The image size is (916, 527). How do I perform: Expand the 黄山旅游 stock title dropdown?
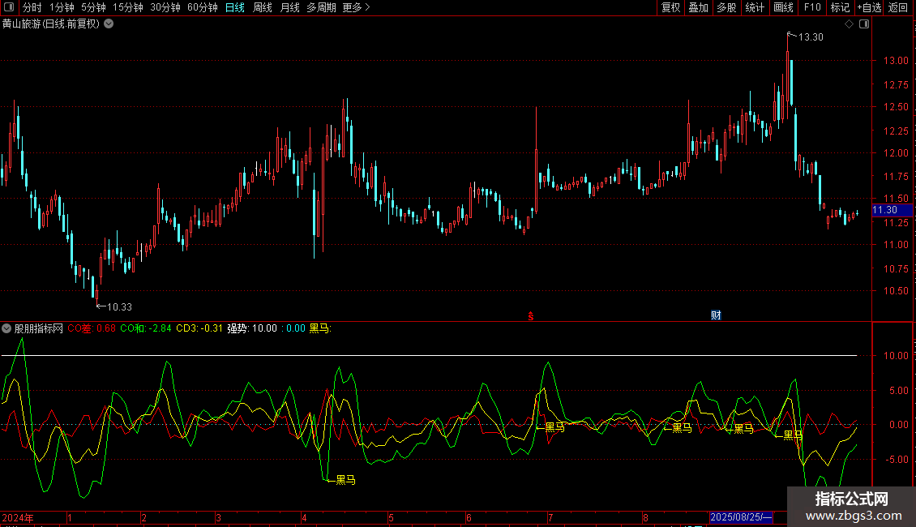coord(109,24)
